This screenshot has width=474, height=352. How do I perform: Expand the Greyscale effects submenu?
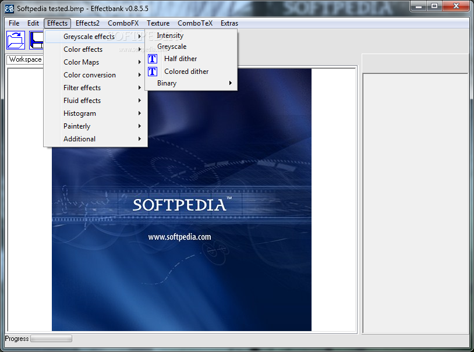[95, 37]
